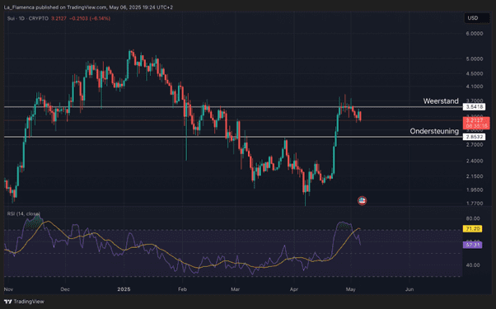The image size is (496, 309).
Task: Click the RSI (14, close) indicator label
Action: point(24,213)
